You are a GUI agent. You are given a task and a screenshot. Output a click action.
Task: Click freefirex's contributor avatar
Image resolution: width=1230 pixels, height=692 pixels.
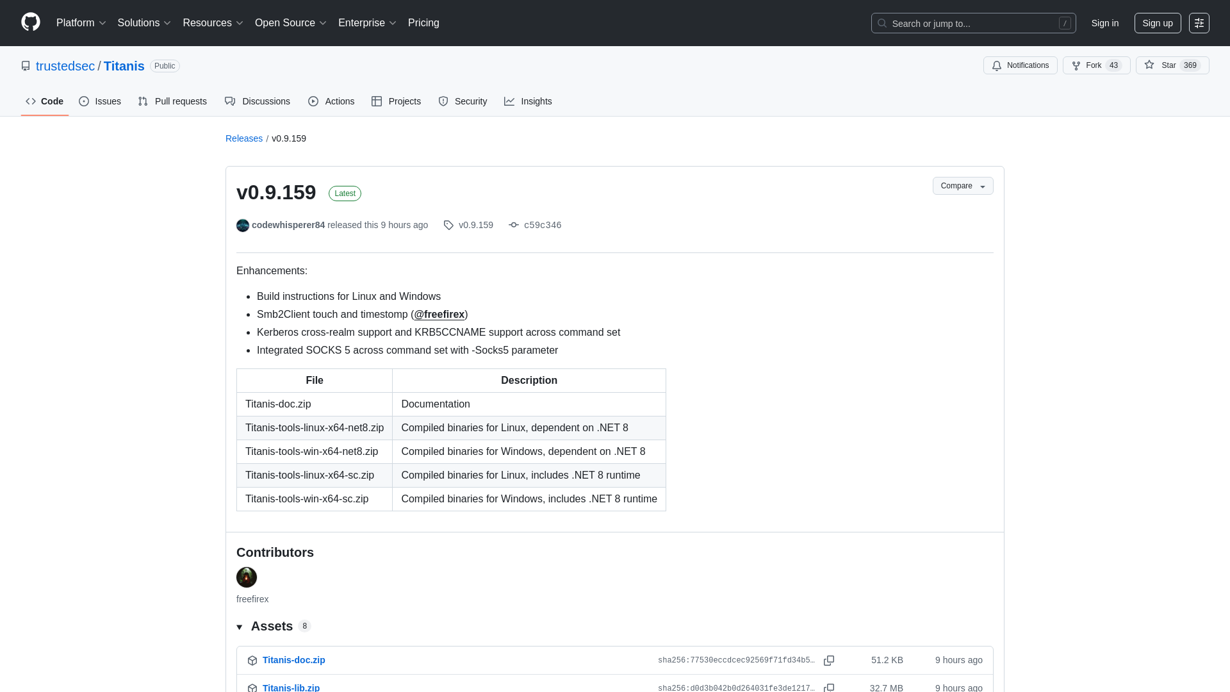tap(246, 577)
